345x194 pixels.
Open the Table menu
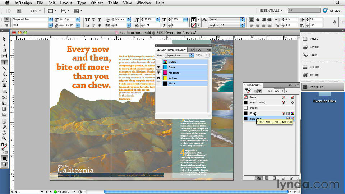113,3
